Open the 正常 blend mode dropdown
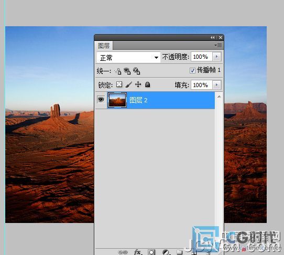Screen dimensions: 284x255 click(128, 58)
